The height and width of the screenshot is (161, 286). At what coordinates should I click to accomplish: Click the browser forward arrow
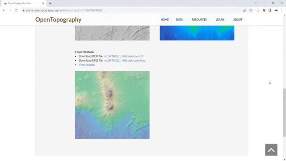tap(10, 10)
